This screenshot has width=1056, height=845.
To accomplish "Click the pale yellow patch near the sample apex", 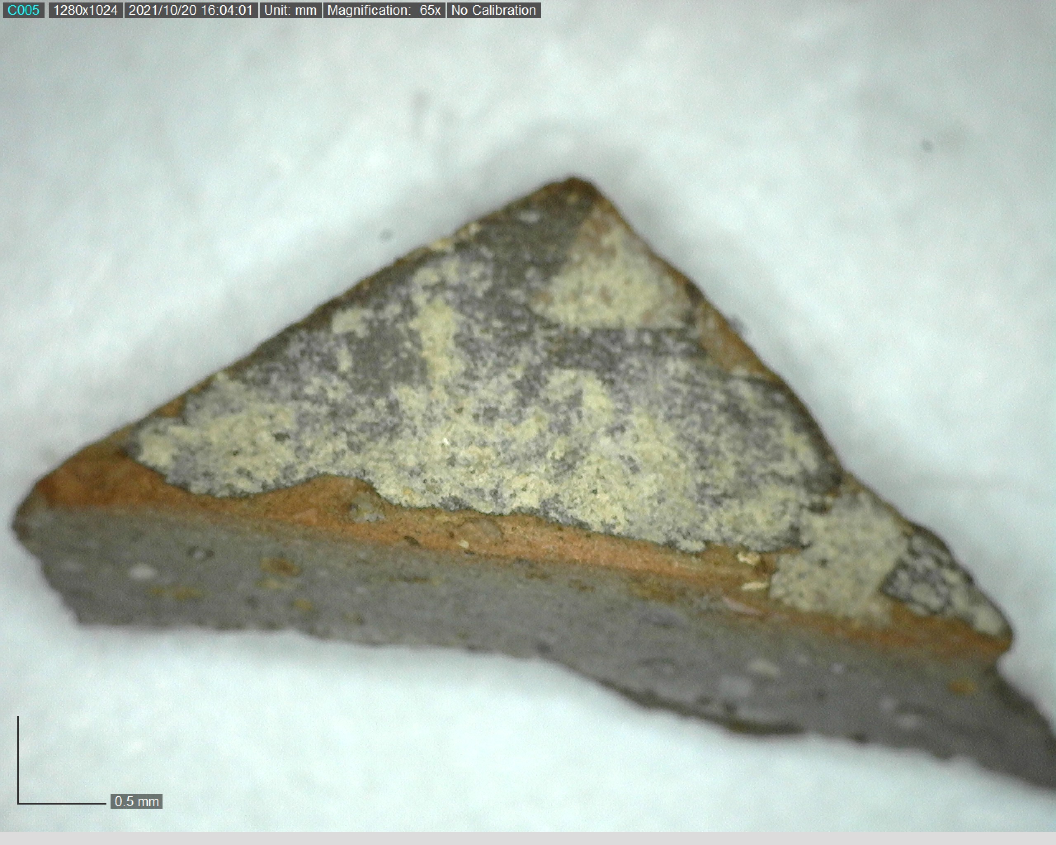I will (612, 279).
